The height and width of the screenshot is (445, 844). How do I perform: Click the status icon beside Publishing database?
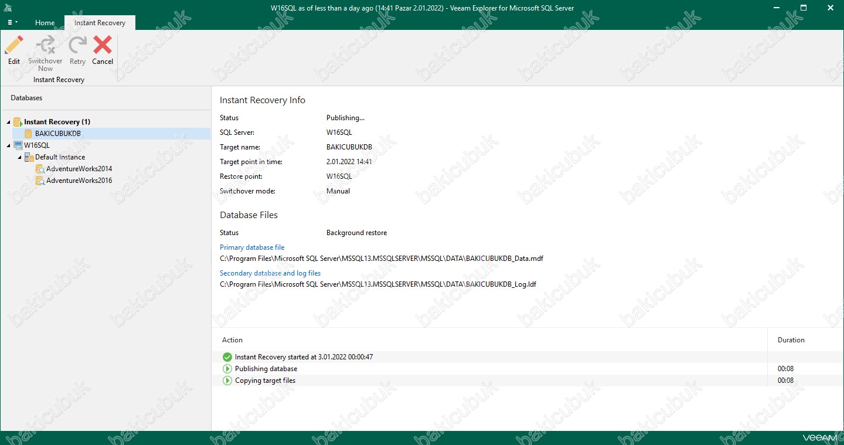click(x=227, y=369)
